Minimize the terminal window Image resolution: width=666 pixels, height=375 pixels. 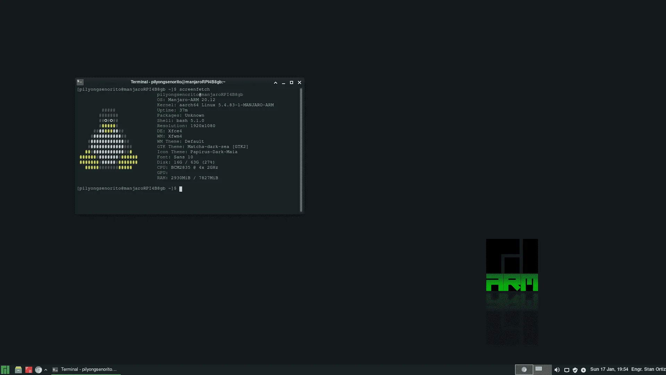tap(283, 83)
